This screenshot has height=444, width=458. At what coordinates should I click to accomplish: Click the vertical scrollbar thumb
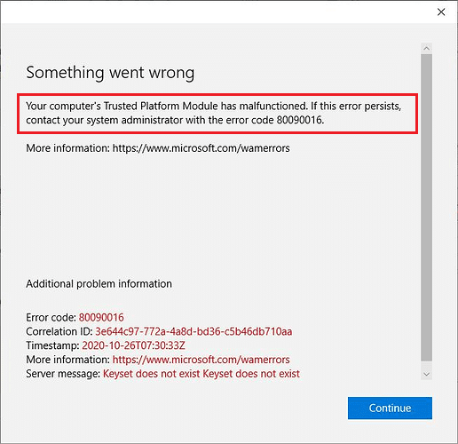pyautogui.click(x=426, y=208)
